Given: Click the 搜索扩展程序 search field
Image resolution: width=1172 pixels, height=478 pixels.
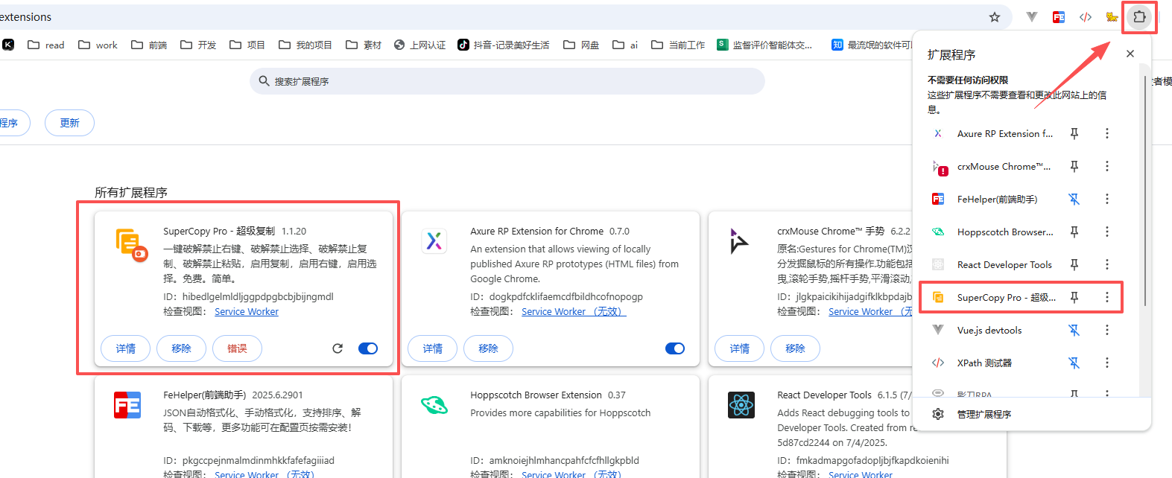Looking at the screenshot, I should (507, 81).
